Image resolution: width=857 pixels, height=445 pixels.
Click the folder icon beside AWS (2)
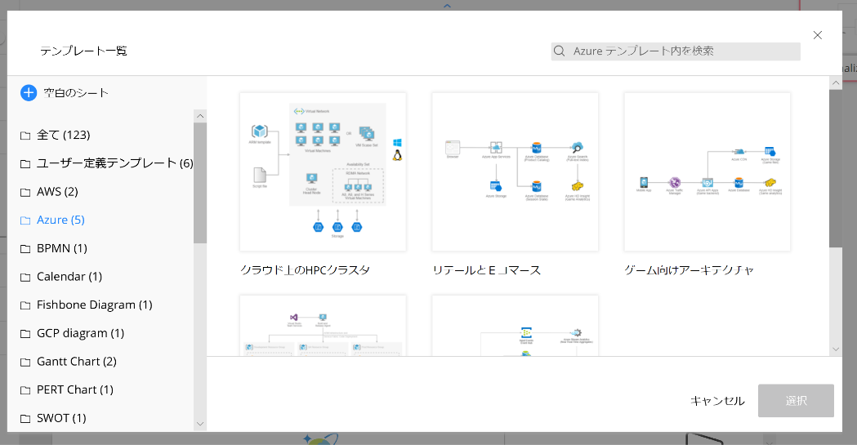point(25,192)
